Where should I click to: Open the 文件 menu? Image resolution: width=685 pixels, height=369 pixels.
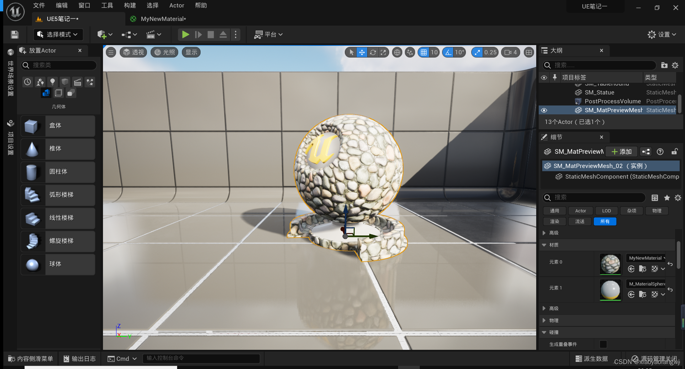39,5
